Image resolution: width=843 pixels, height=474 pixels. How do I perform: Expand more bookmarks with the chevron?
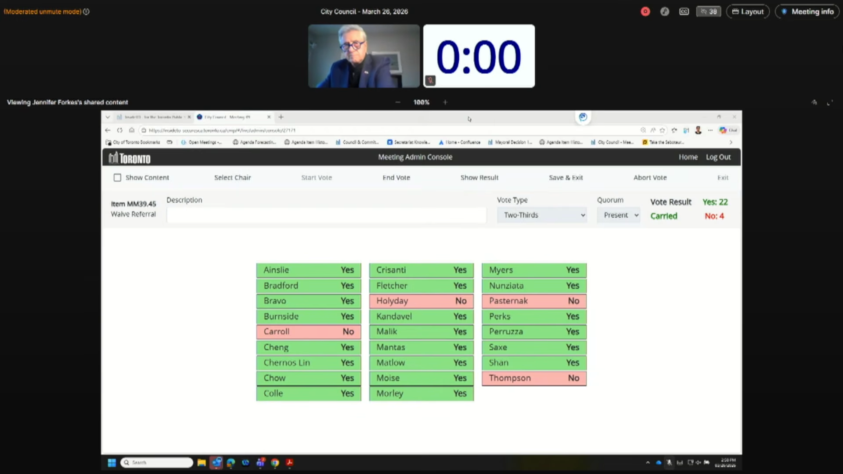point(731,142)
